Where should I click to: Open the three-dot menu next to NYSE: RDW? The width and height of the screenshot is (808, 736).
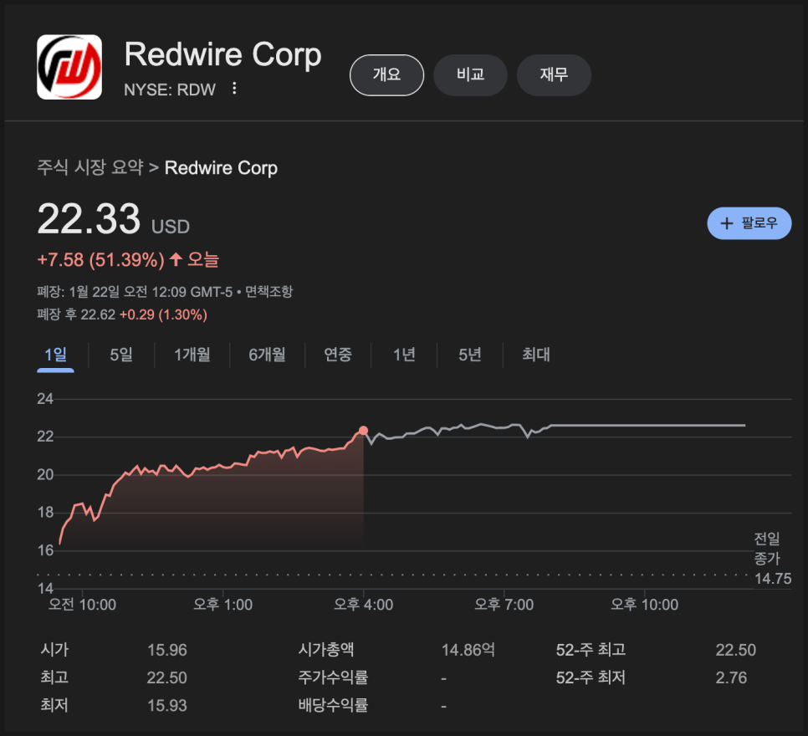coord(234,89)
